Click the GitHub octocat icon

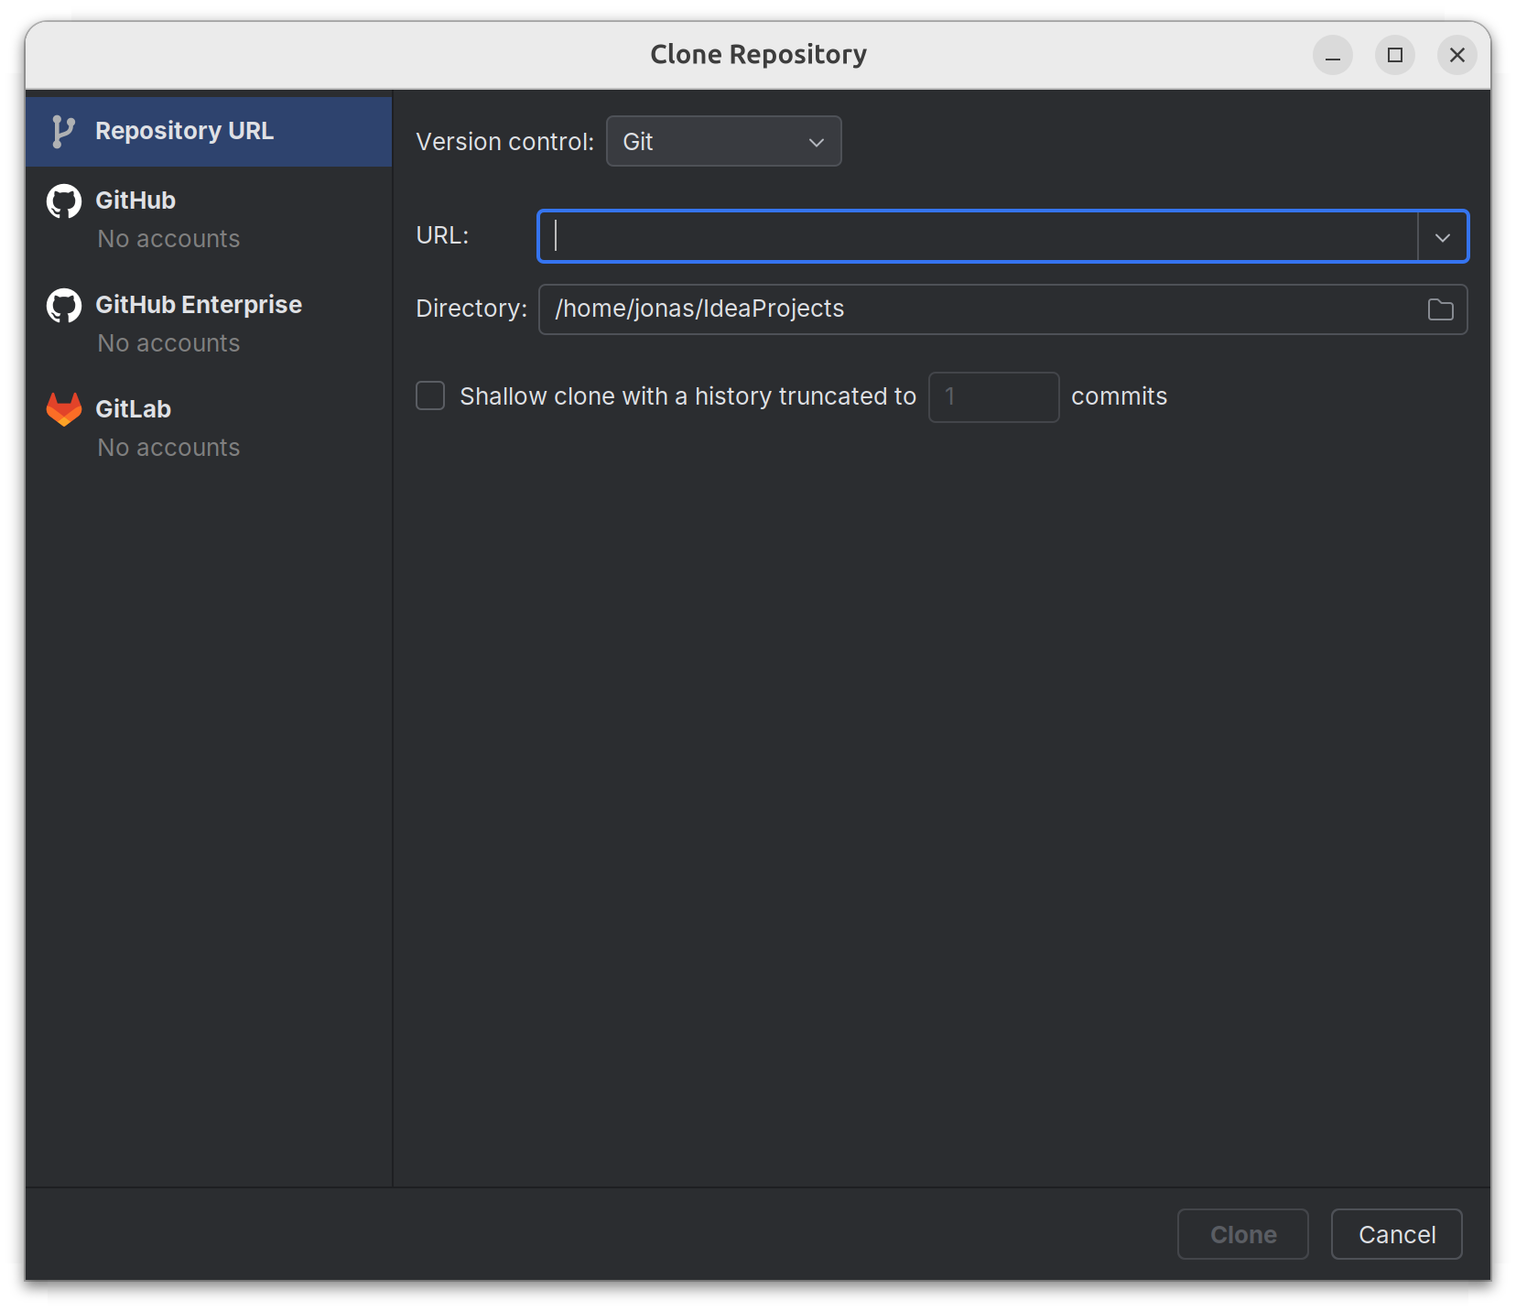click(64, 201)
